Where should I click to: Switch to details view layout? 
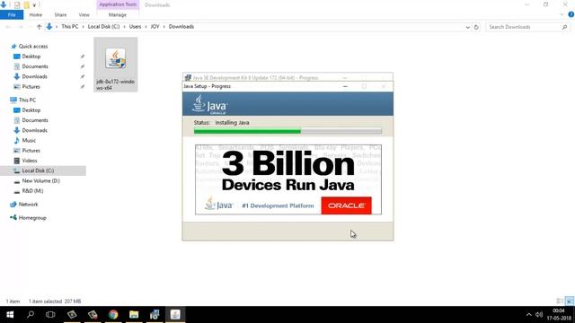560,301
